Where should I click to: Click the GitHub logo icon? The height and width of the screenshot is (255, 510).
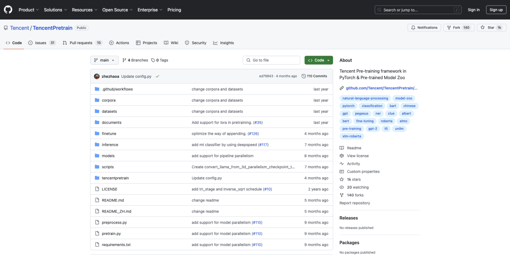pos(8,10)
